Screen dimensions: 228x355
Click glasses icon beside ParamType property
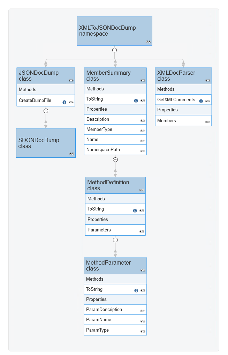tap(143, 332)
